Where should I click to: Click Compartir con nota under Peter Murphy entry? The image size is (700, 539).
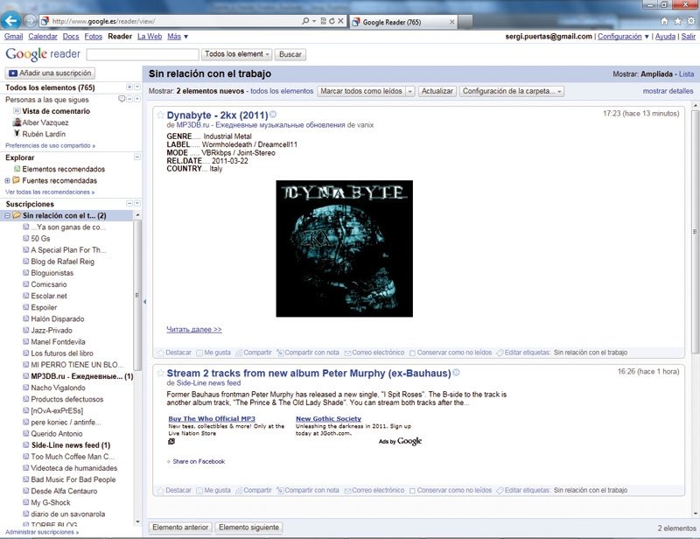point(308,490)
